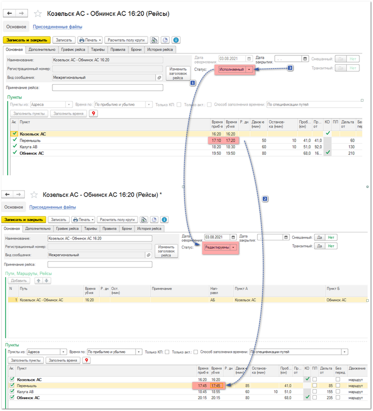Click the red map pin icon in the lower form

tap(86, 360)
